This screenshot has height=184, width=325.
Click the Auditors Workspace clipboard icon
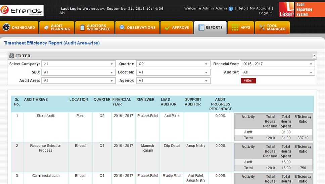click(x=82, y=27)
